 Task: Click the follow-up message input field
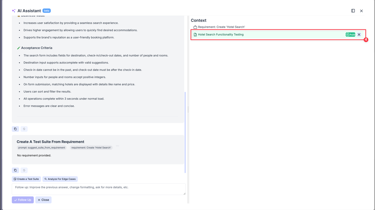click(99, 189)
